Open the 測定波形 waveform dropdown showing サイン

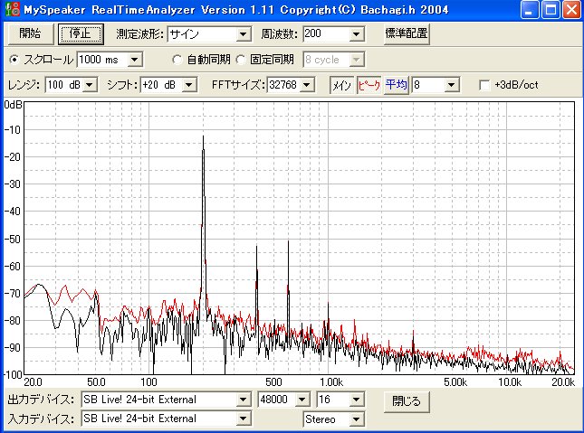coord(243,34)
